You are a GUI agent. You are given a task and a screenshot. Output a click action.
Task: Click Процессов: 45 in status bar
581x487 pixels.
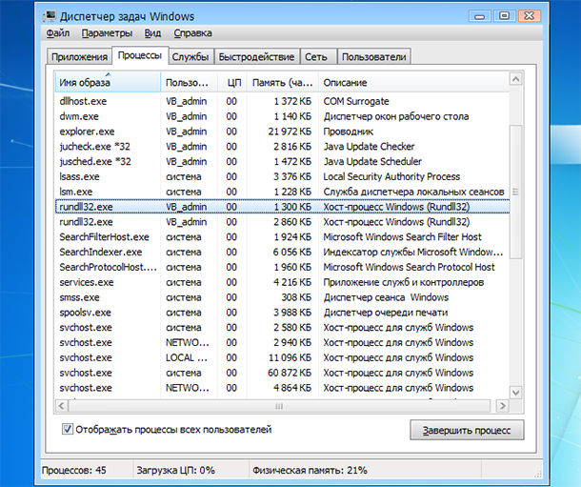coord(73,471)
